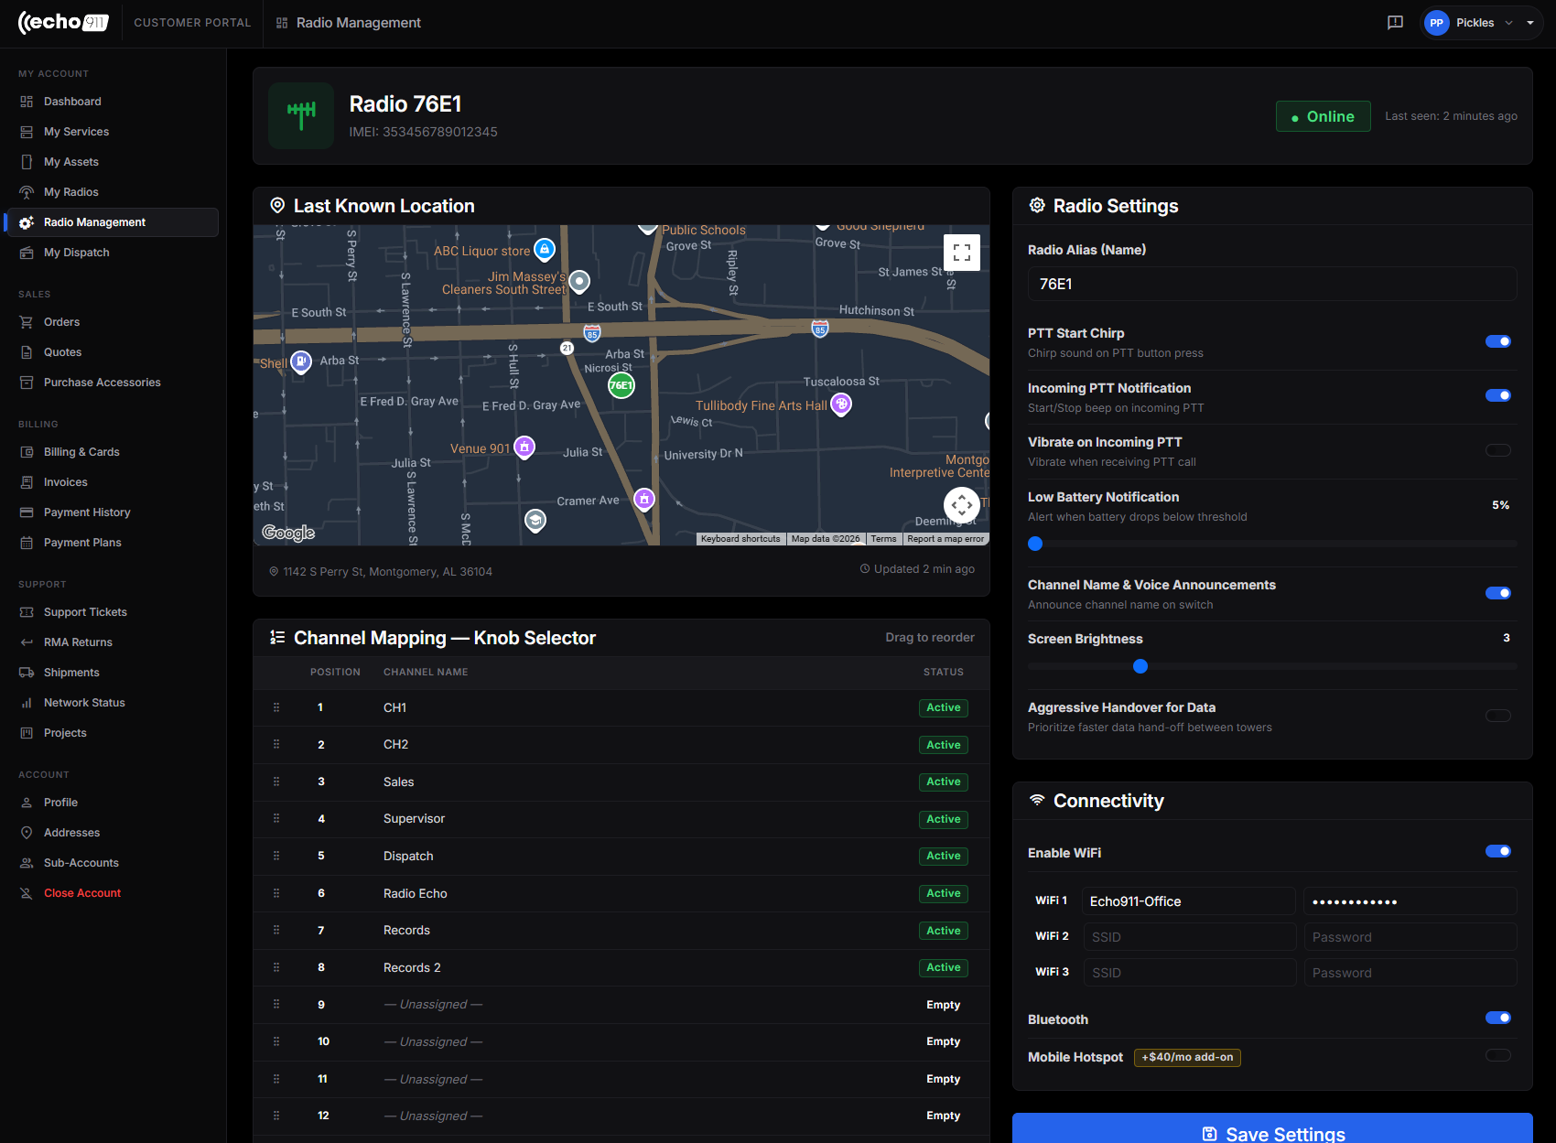The image size is (1556, 1143).
Task: Toggle the Bluetooth switch
Action: [1498, 1018]
